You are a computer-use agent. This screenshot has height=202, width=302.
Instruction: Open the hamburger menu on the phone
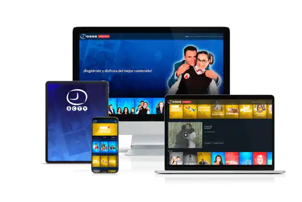coord(116,121)
